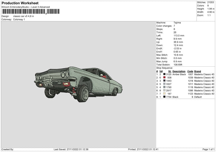Click the Production Worksheet title
Image resolution: width=216 pixels, height=152 pixels.
pyautogui.click(x=20, y=3)
